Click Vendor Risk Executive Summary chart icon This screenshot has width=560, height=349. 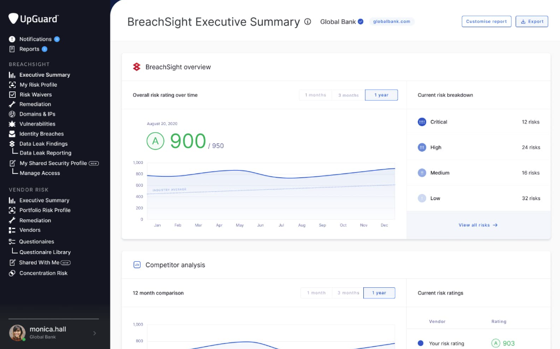12,201
